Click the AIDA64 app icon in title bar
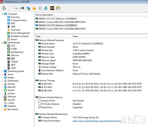 tap(2, 2)
